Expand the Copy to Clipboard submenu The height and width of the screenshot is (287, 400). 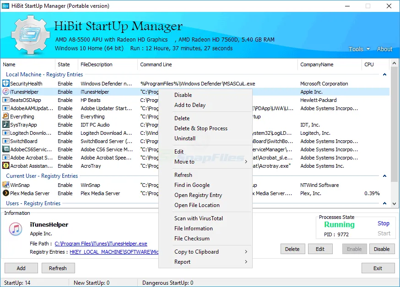tap(205, 252)
